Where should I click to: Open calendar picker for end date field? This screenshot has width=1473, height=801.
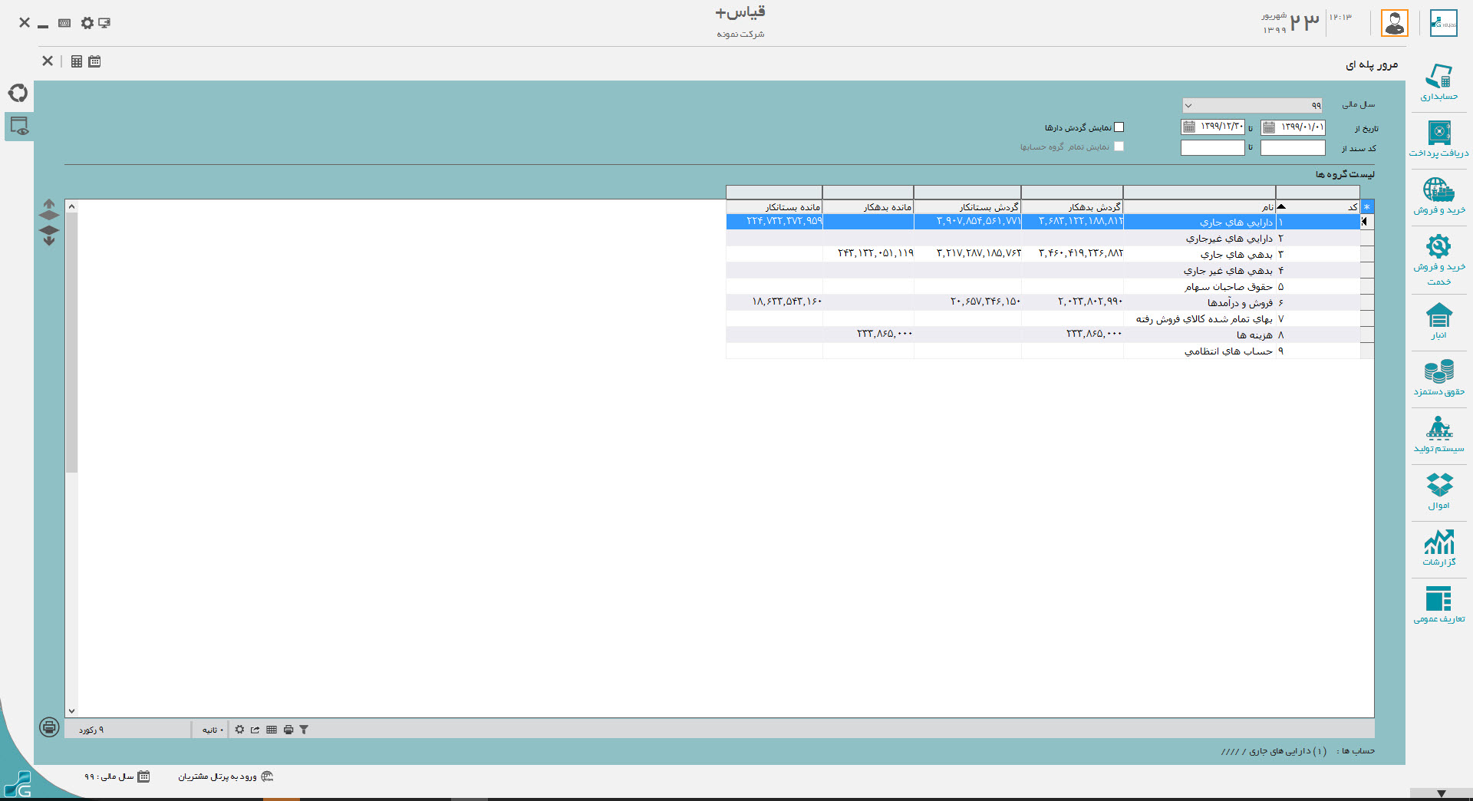pyautogui.click(x=1189, y=127)
